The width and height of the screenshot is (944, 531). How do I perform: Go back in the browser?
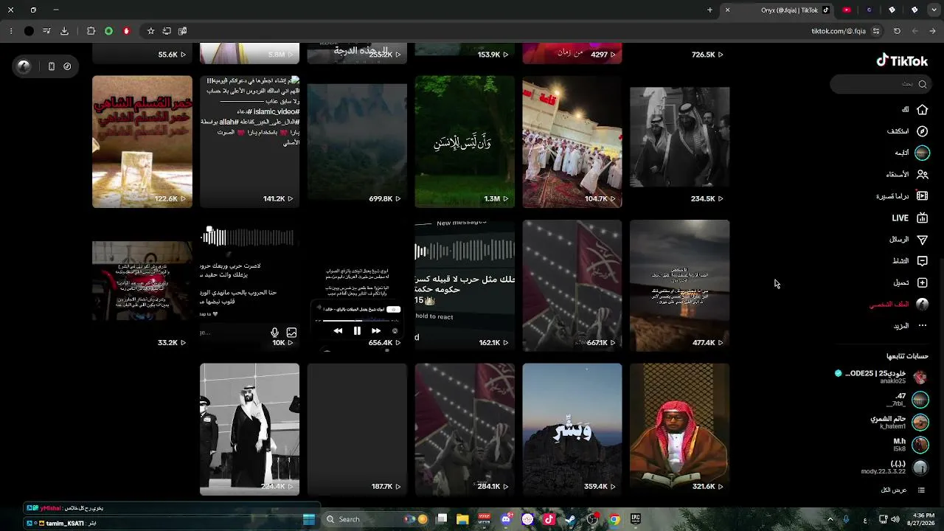point(933,31)
